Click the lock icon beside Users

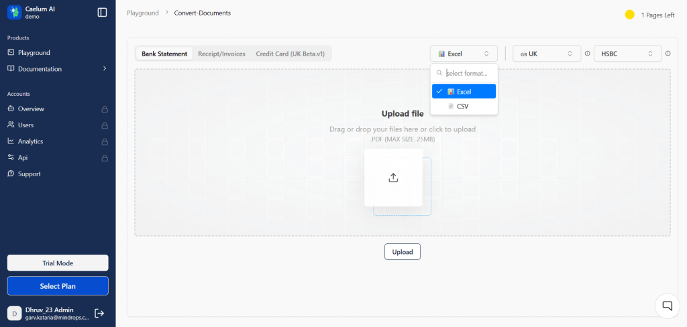tap(105, 125)
